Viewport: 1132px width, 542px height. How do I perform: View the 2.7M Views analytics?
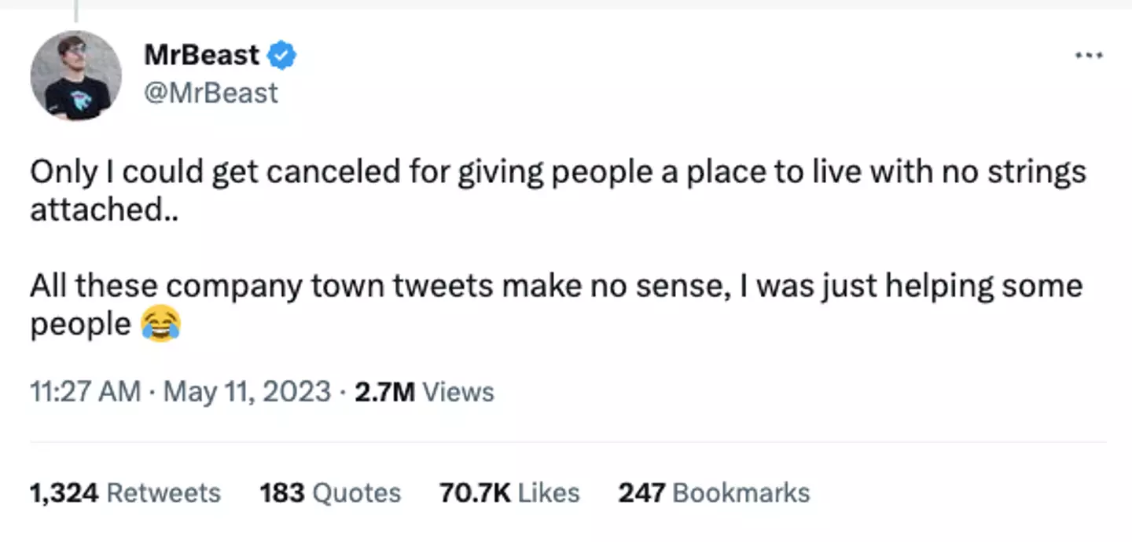[424, 391]
